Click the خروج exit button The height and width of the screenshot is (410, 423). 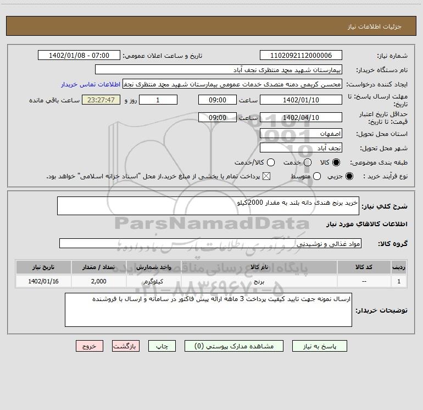(90, 346)
